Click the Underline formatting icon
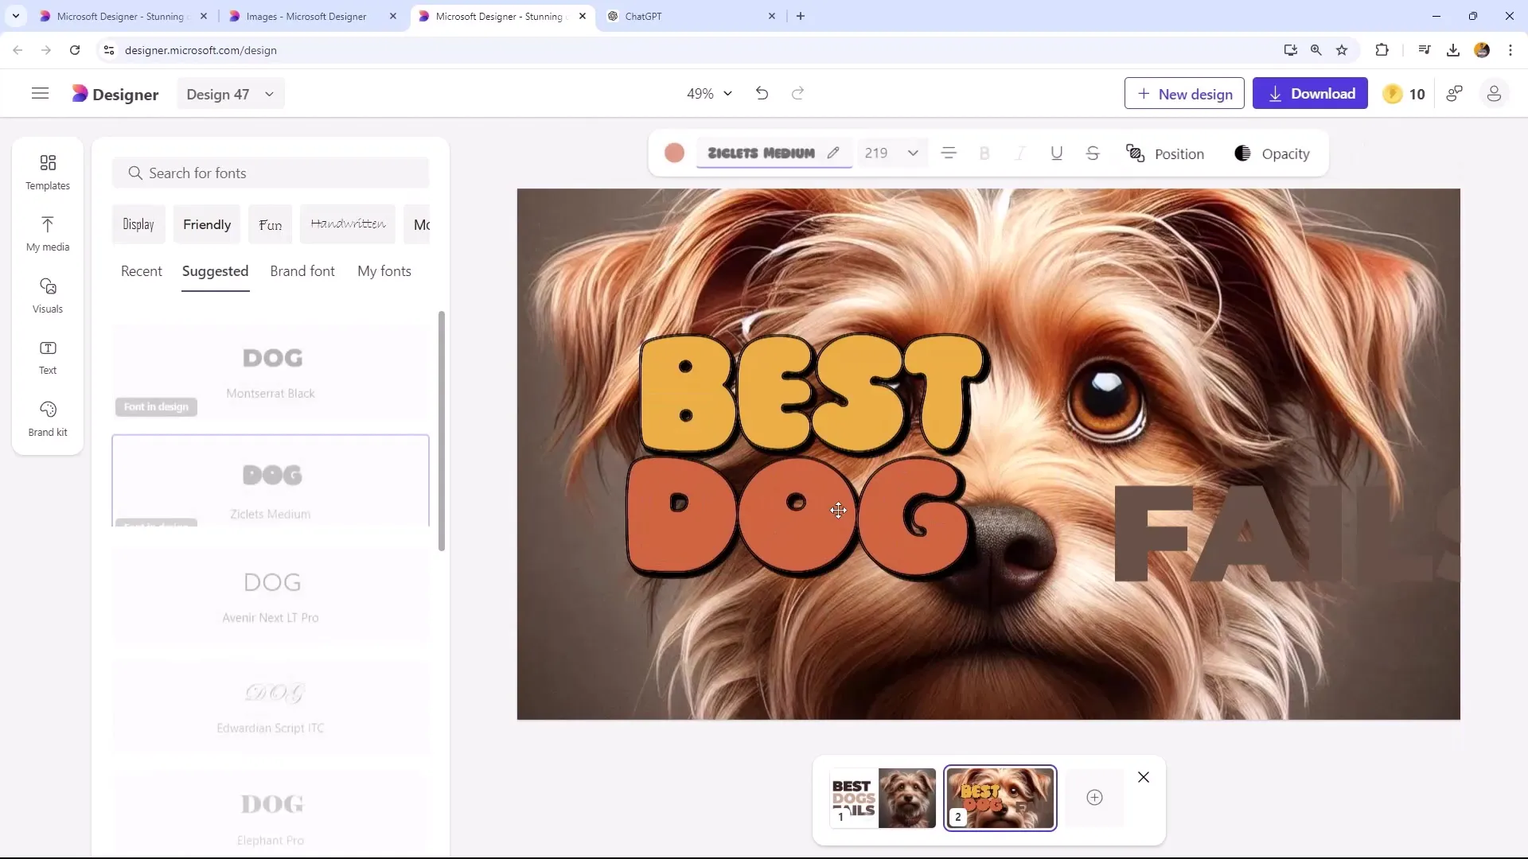The width and height of the screenshot is (1528, 859). [x=1056, y=154]
